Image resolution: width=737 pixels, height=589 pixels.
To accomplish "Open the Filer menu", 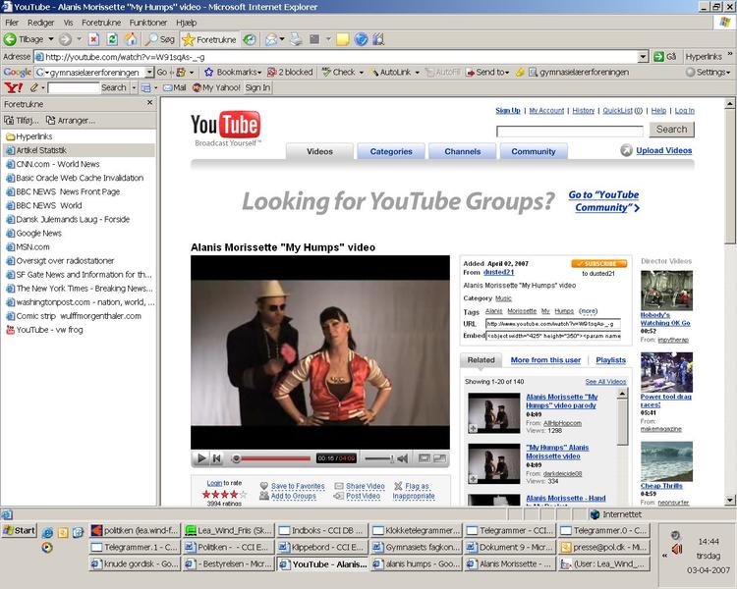I will click(x=12, y=23).
